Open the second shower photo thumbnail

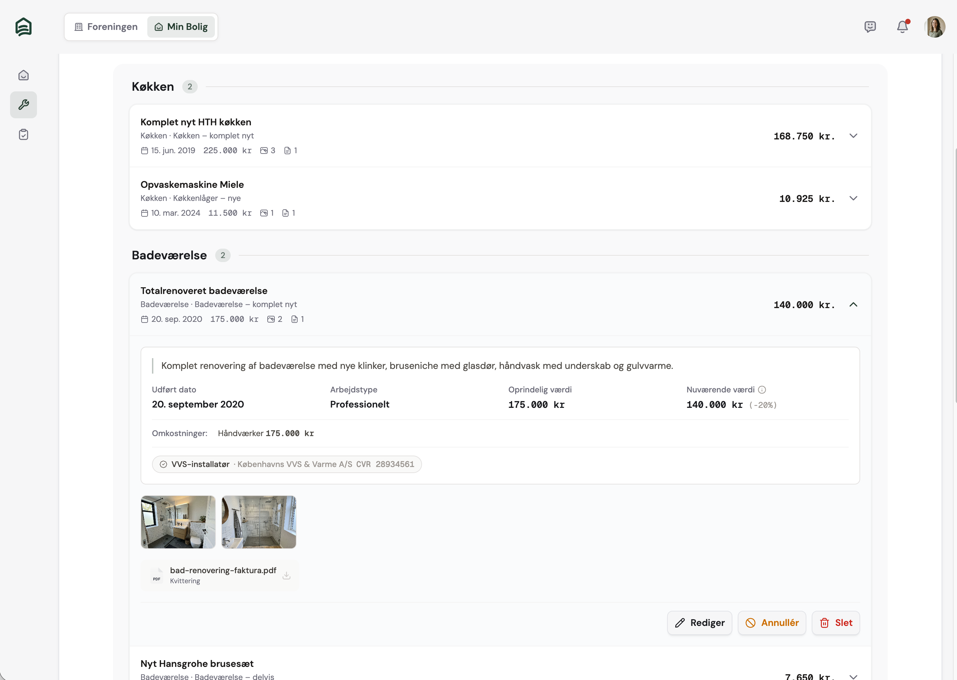click(x=259, y=522)
